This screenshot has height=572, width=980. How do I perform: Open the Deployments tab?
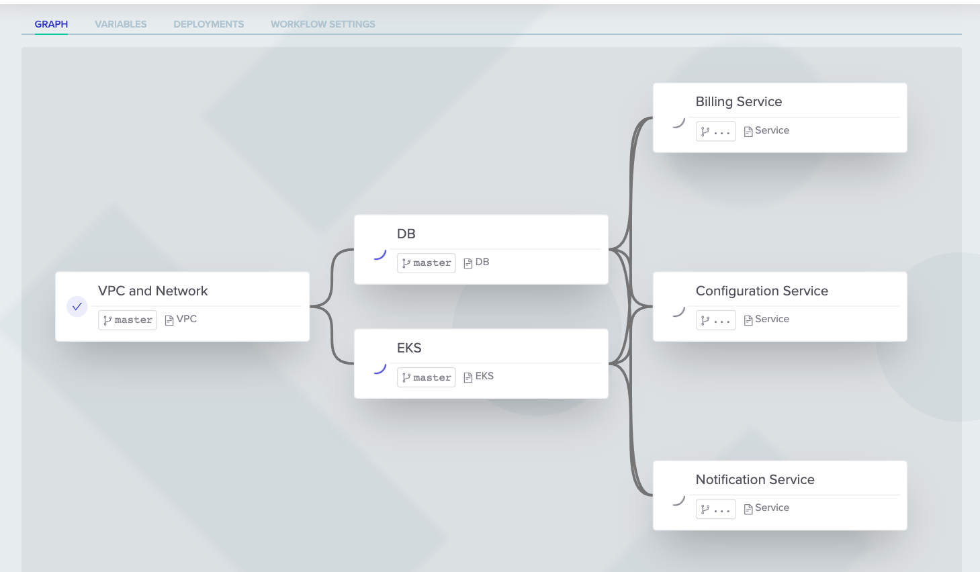pyautogui.click(x=209, y=24)
